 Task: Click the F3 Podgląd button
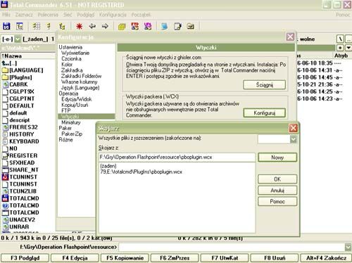[25, 258]
